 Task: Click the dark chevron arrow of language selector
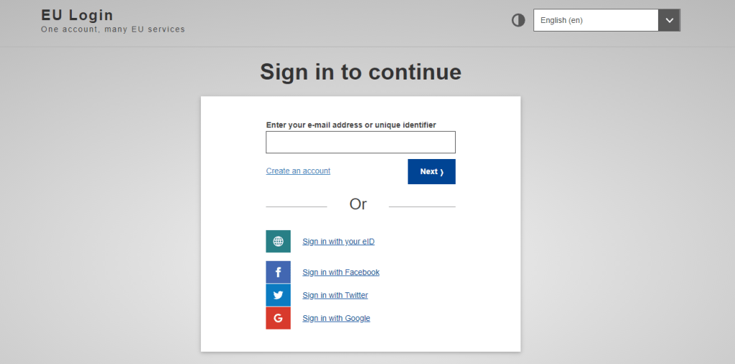(670, 21)
